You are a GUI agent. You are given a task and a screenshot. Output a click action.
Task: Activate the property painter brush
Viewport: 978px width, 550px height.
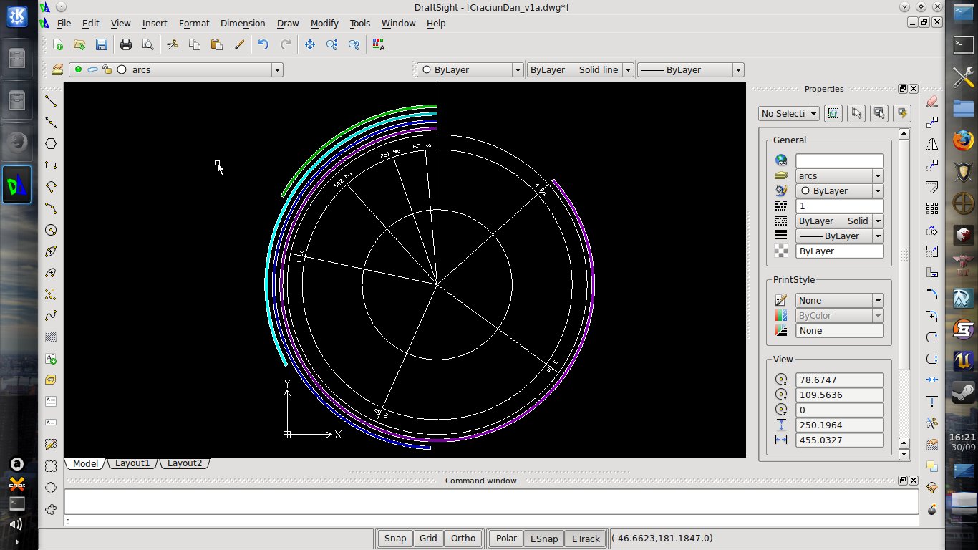(x=239, y=44)
